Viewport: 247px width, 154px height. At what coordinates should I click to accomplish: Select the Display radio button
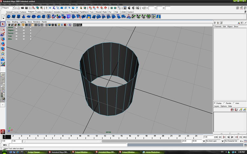[215, 103]
